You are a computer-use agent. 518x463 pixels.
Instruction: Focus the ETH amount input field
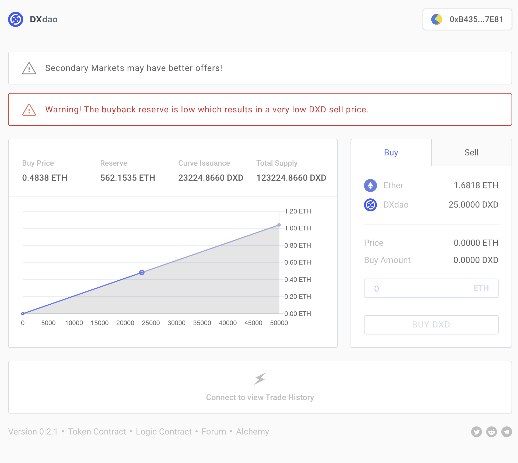pyautogui.click(x=423, y=288)
